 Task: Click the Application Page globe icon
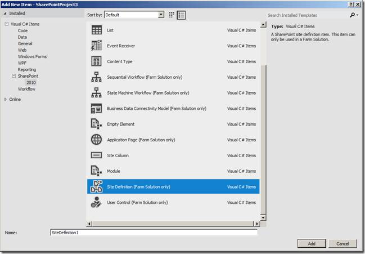pos(96,140)
